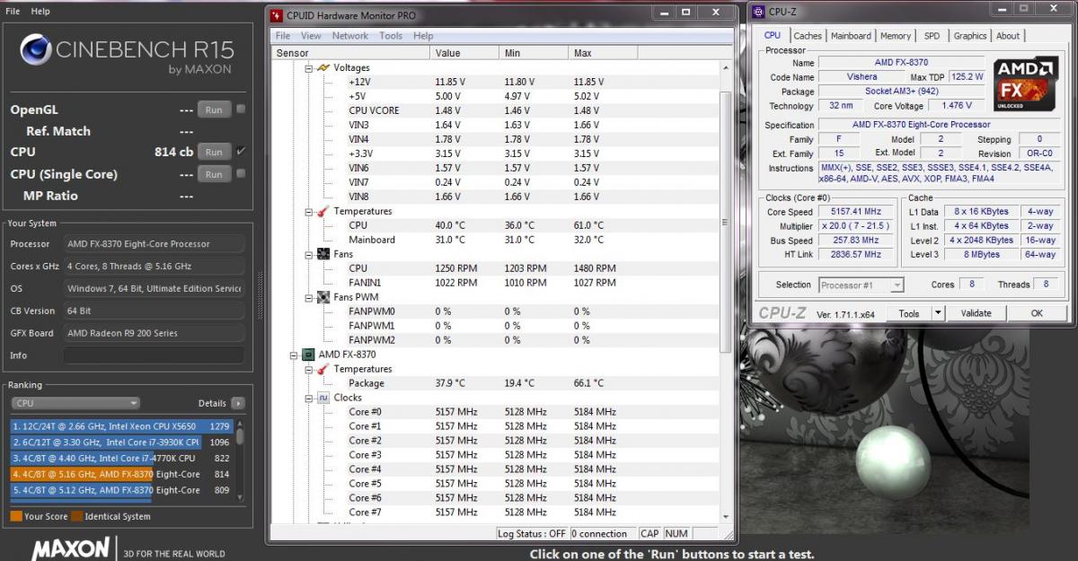
Task: Collapse the Voltages tree node
Action: [308, 67]
